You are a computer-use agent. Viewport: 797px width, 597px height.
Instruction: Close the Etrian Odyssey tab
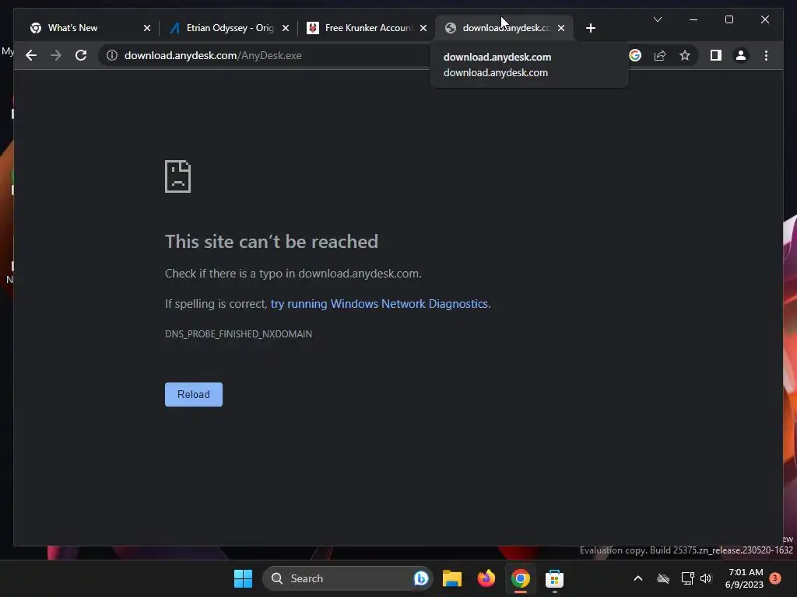click(x=286, y=28)
